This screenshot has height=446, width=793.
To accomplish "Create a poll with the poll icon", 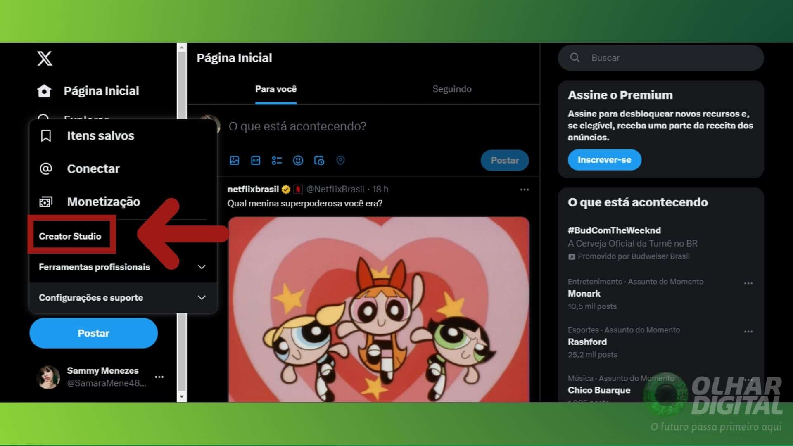I will [277, 160].
